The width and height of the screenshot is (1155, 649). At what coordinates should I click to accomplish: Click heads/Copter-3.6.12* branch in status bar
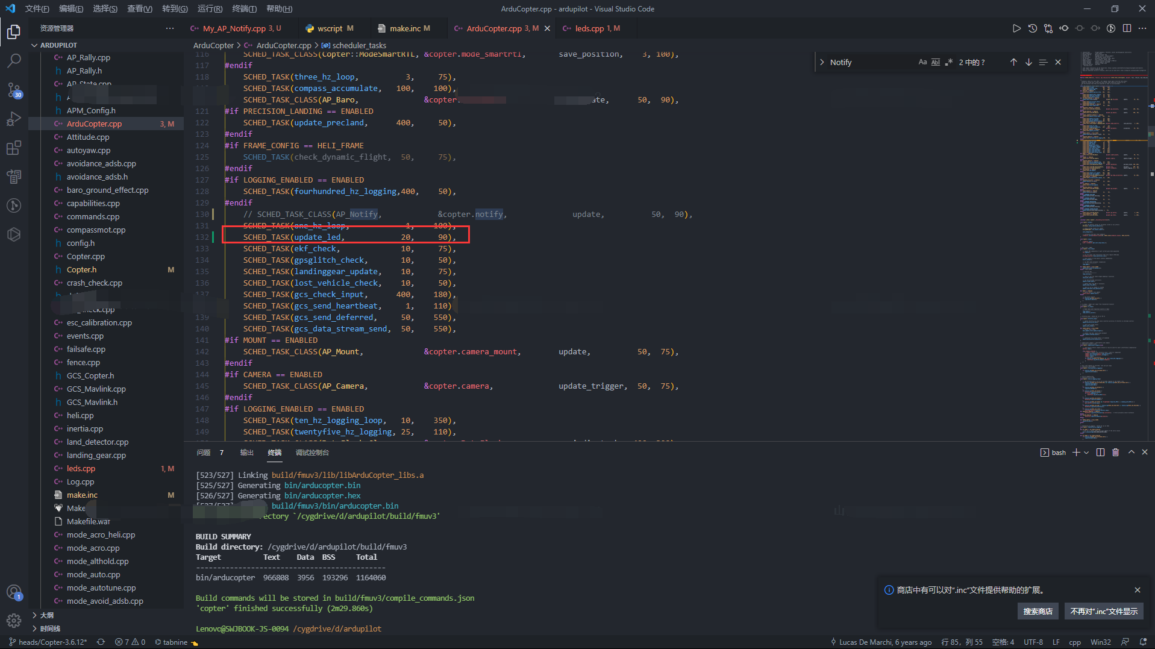click(48, 642)
